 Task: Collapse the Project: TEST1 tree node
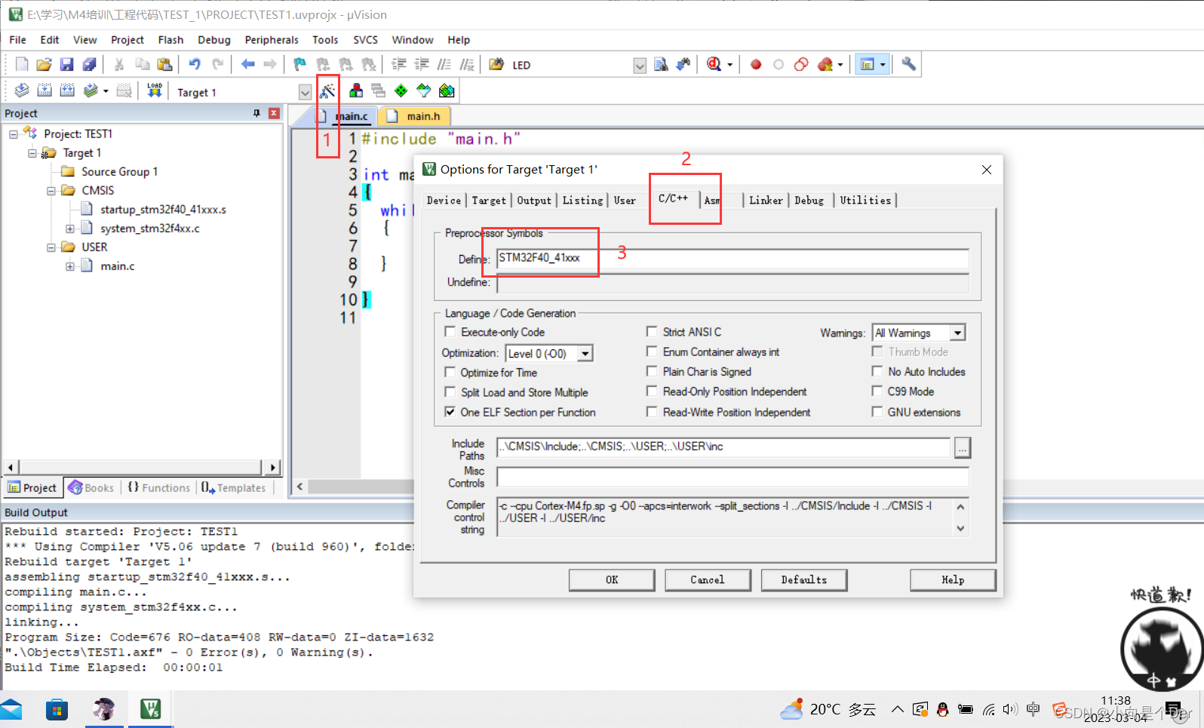tap(14, 134)
